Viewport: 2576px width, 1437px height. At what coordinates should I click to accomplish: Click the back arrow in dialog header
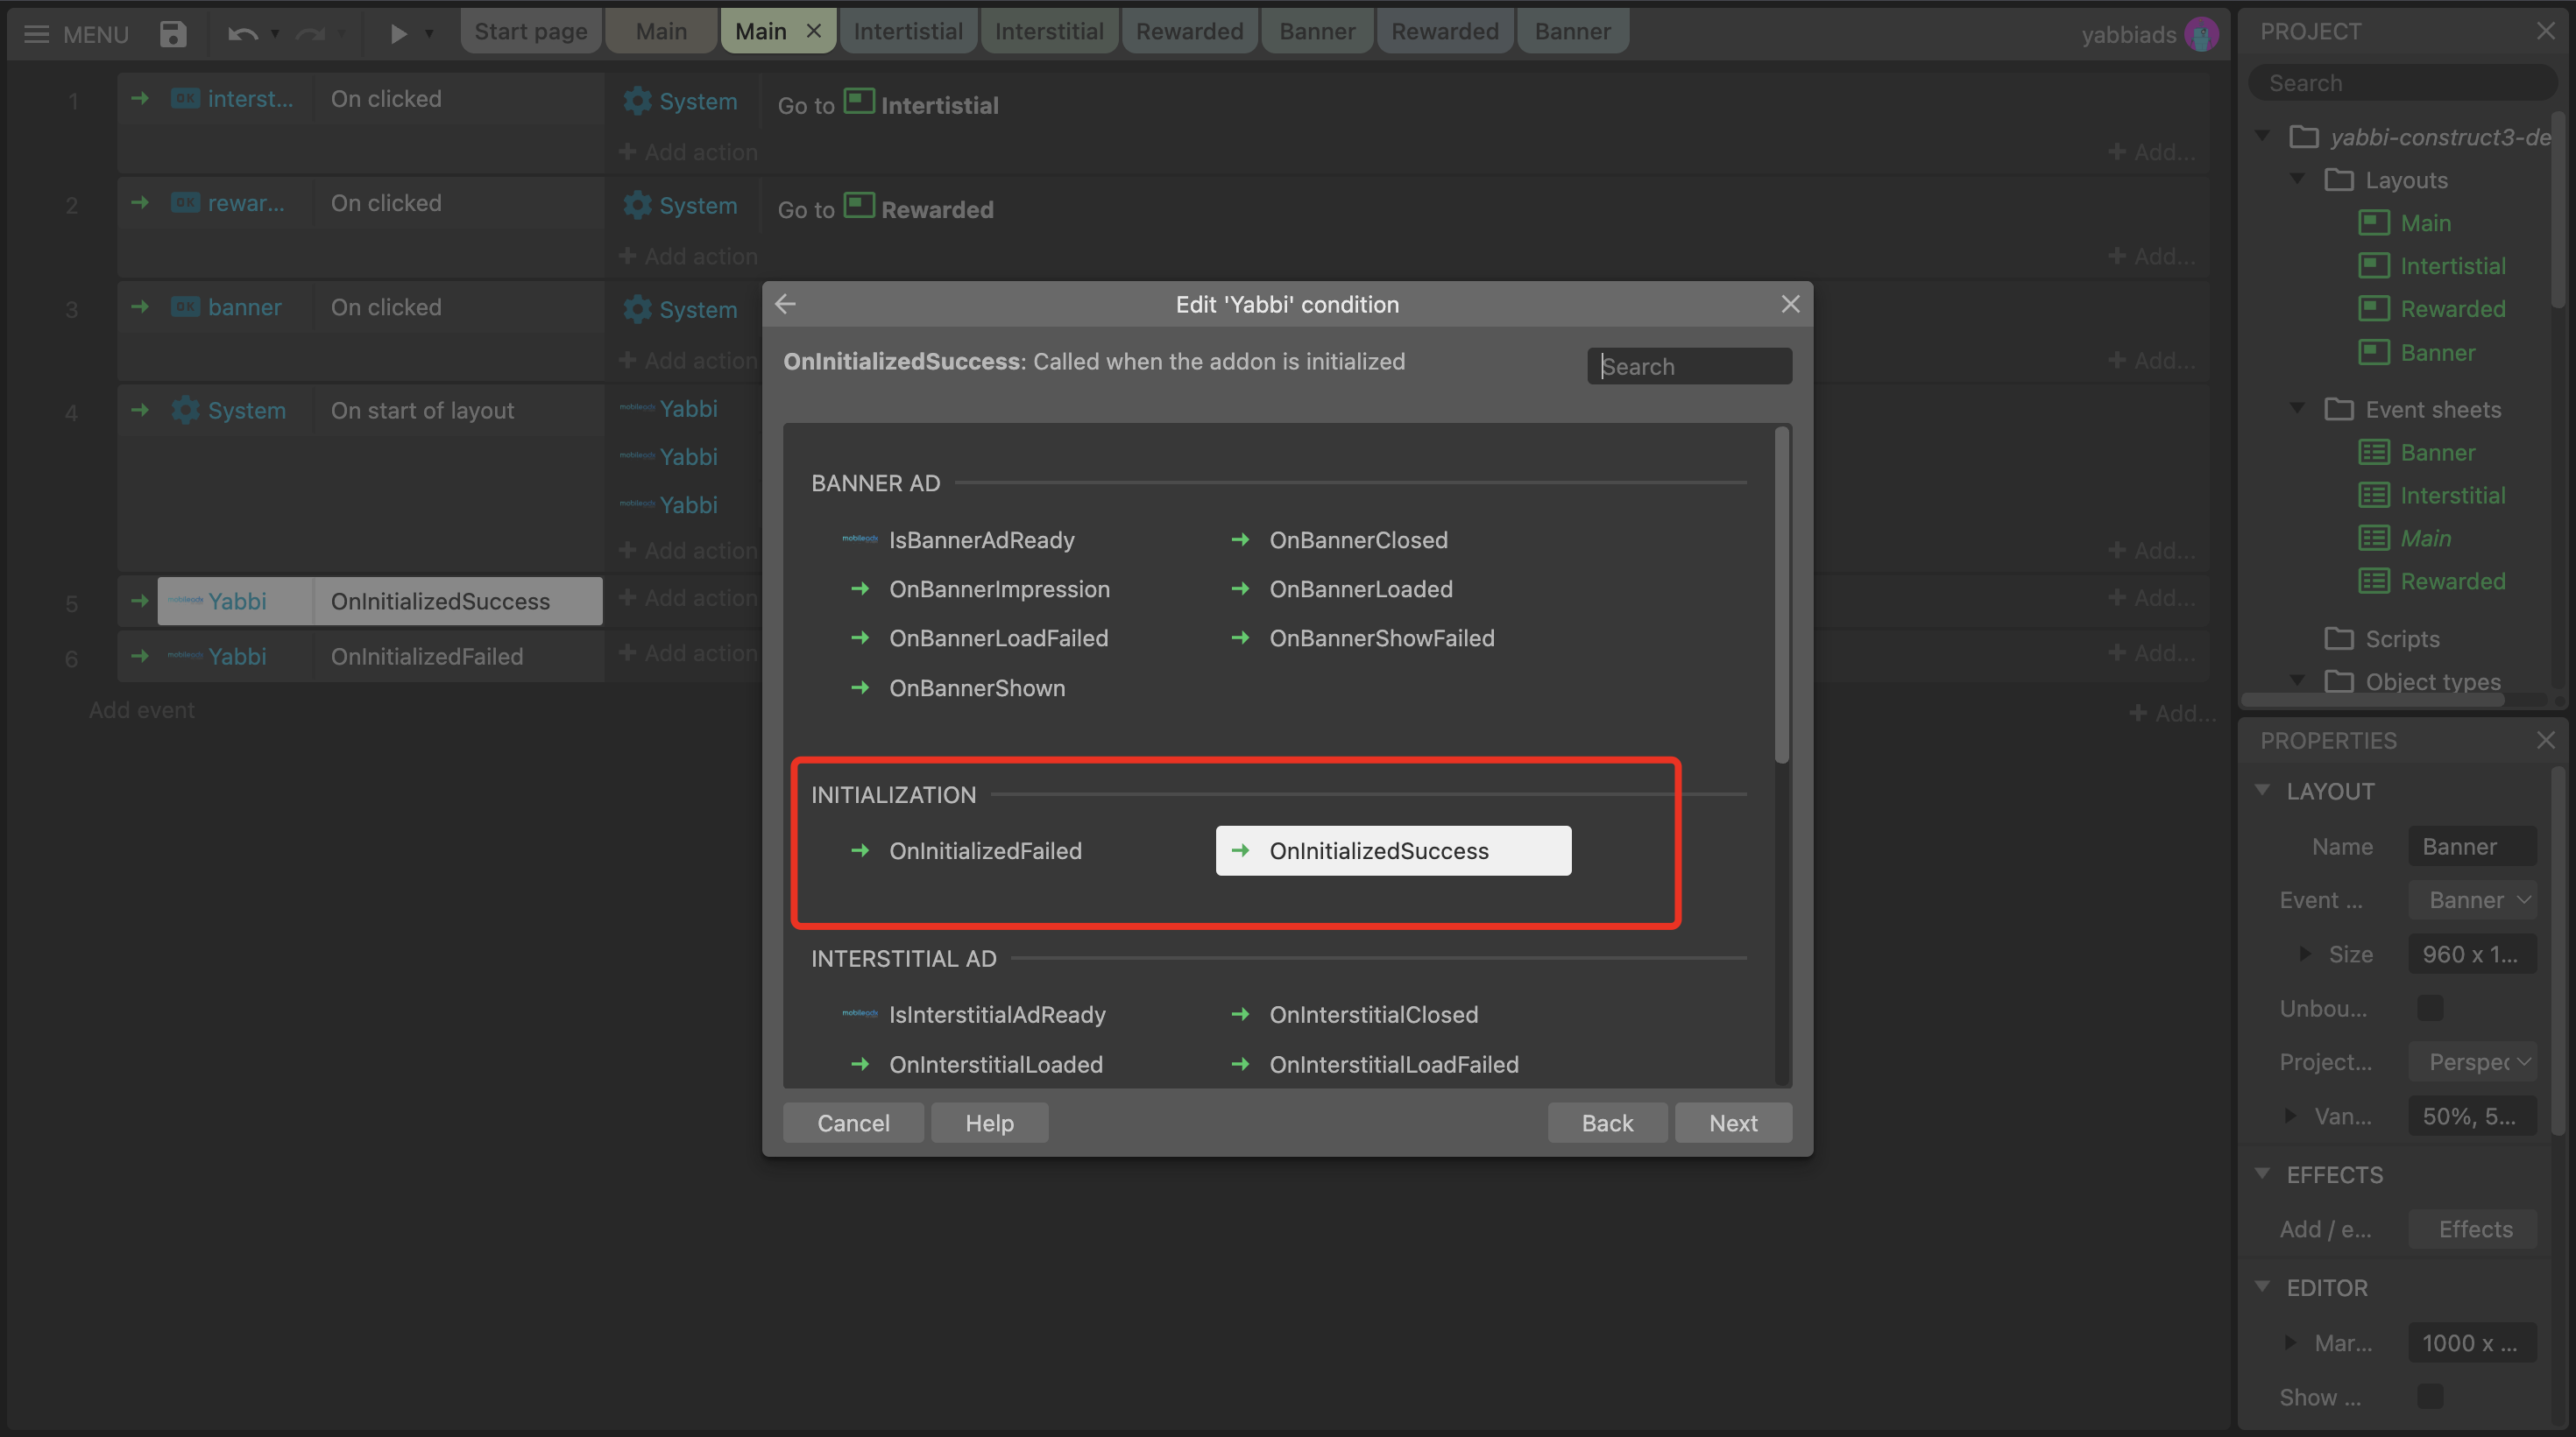[x=786, y=304]
